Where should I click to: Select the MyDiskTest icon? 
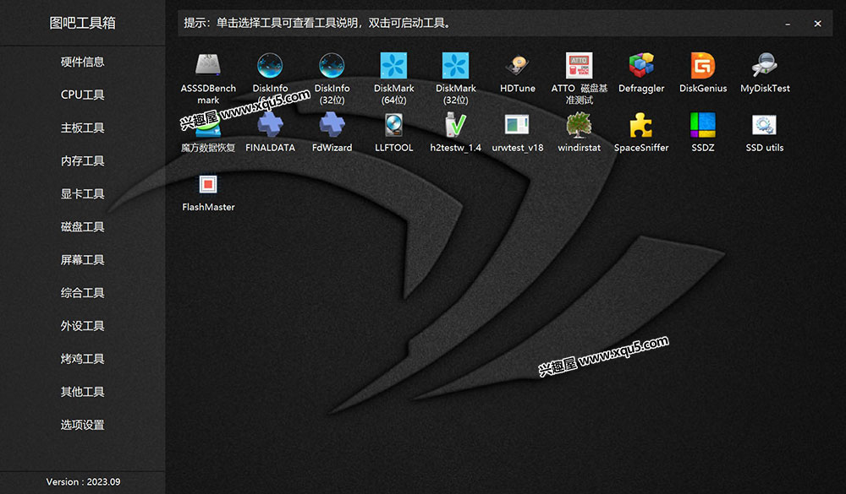coord(765,65)
